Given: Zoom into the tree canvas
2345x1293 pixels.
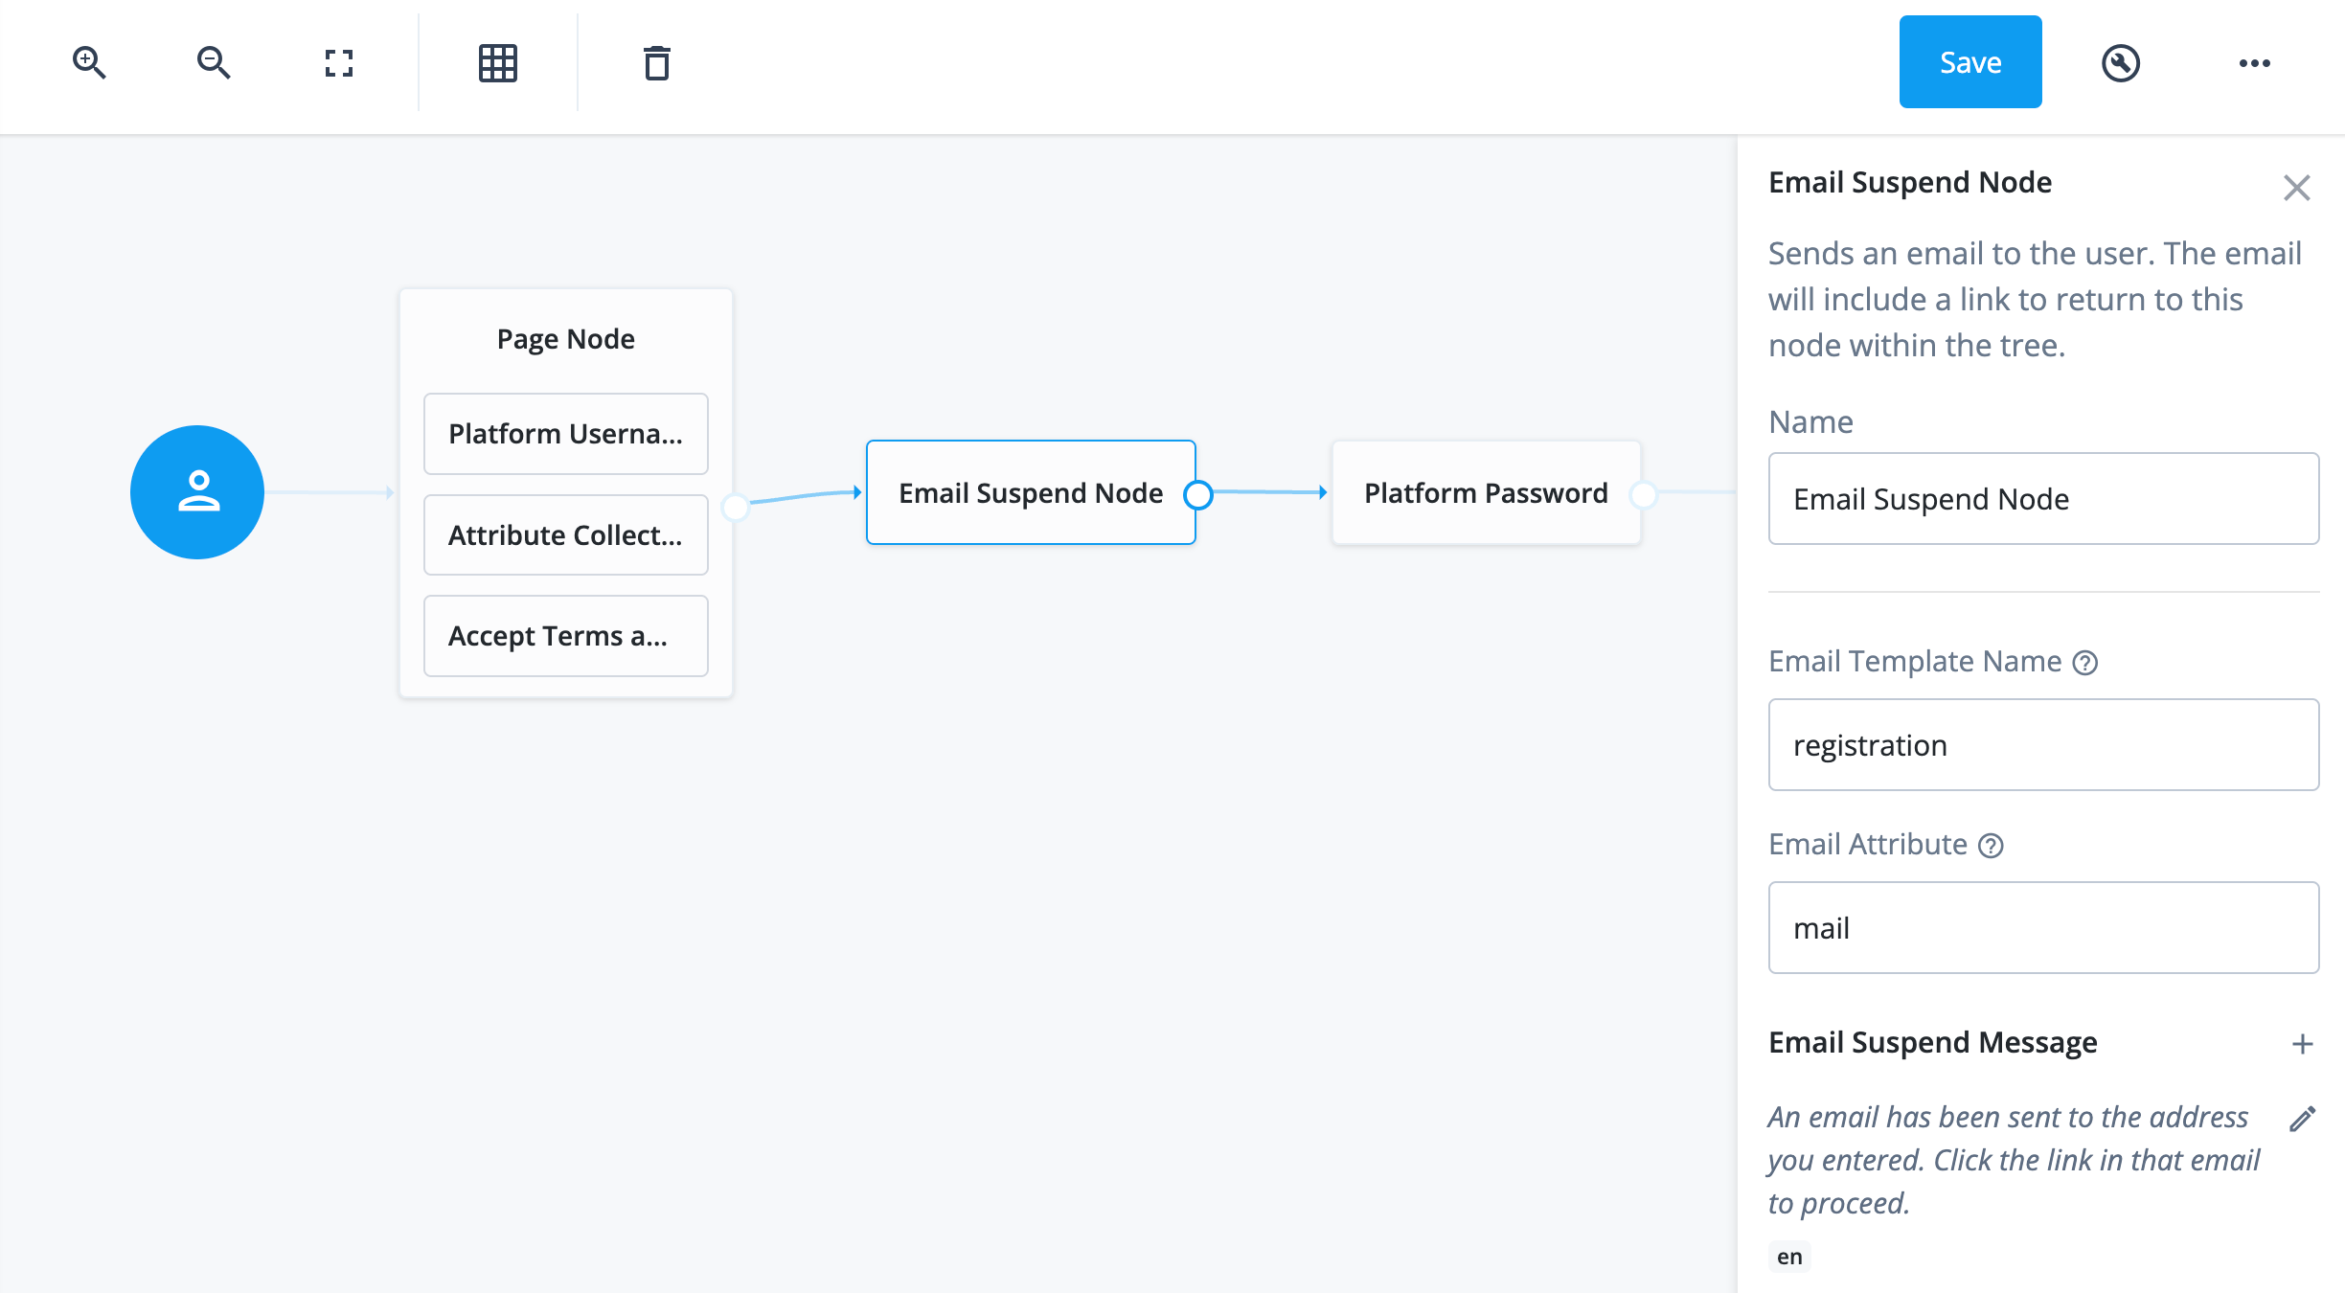Looking at the screenshot, I should (89, 61).
